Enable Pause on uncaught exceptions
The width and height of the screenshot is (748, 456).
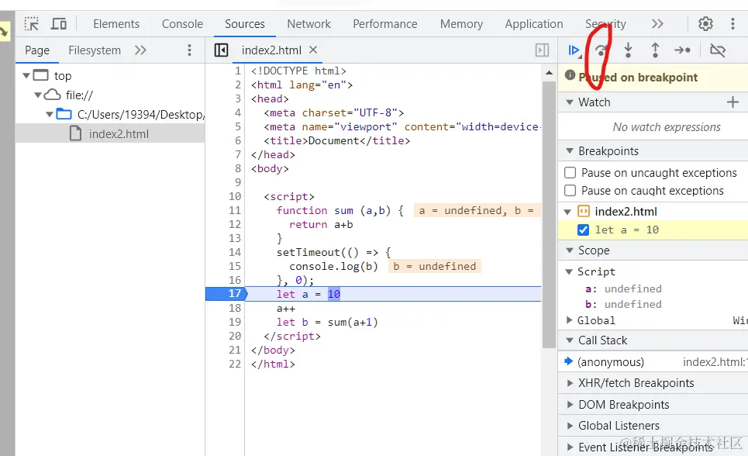[570, 172]
